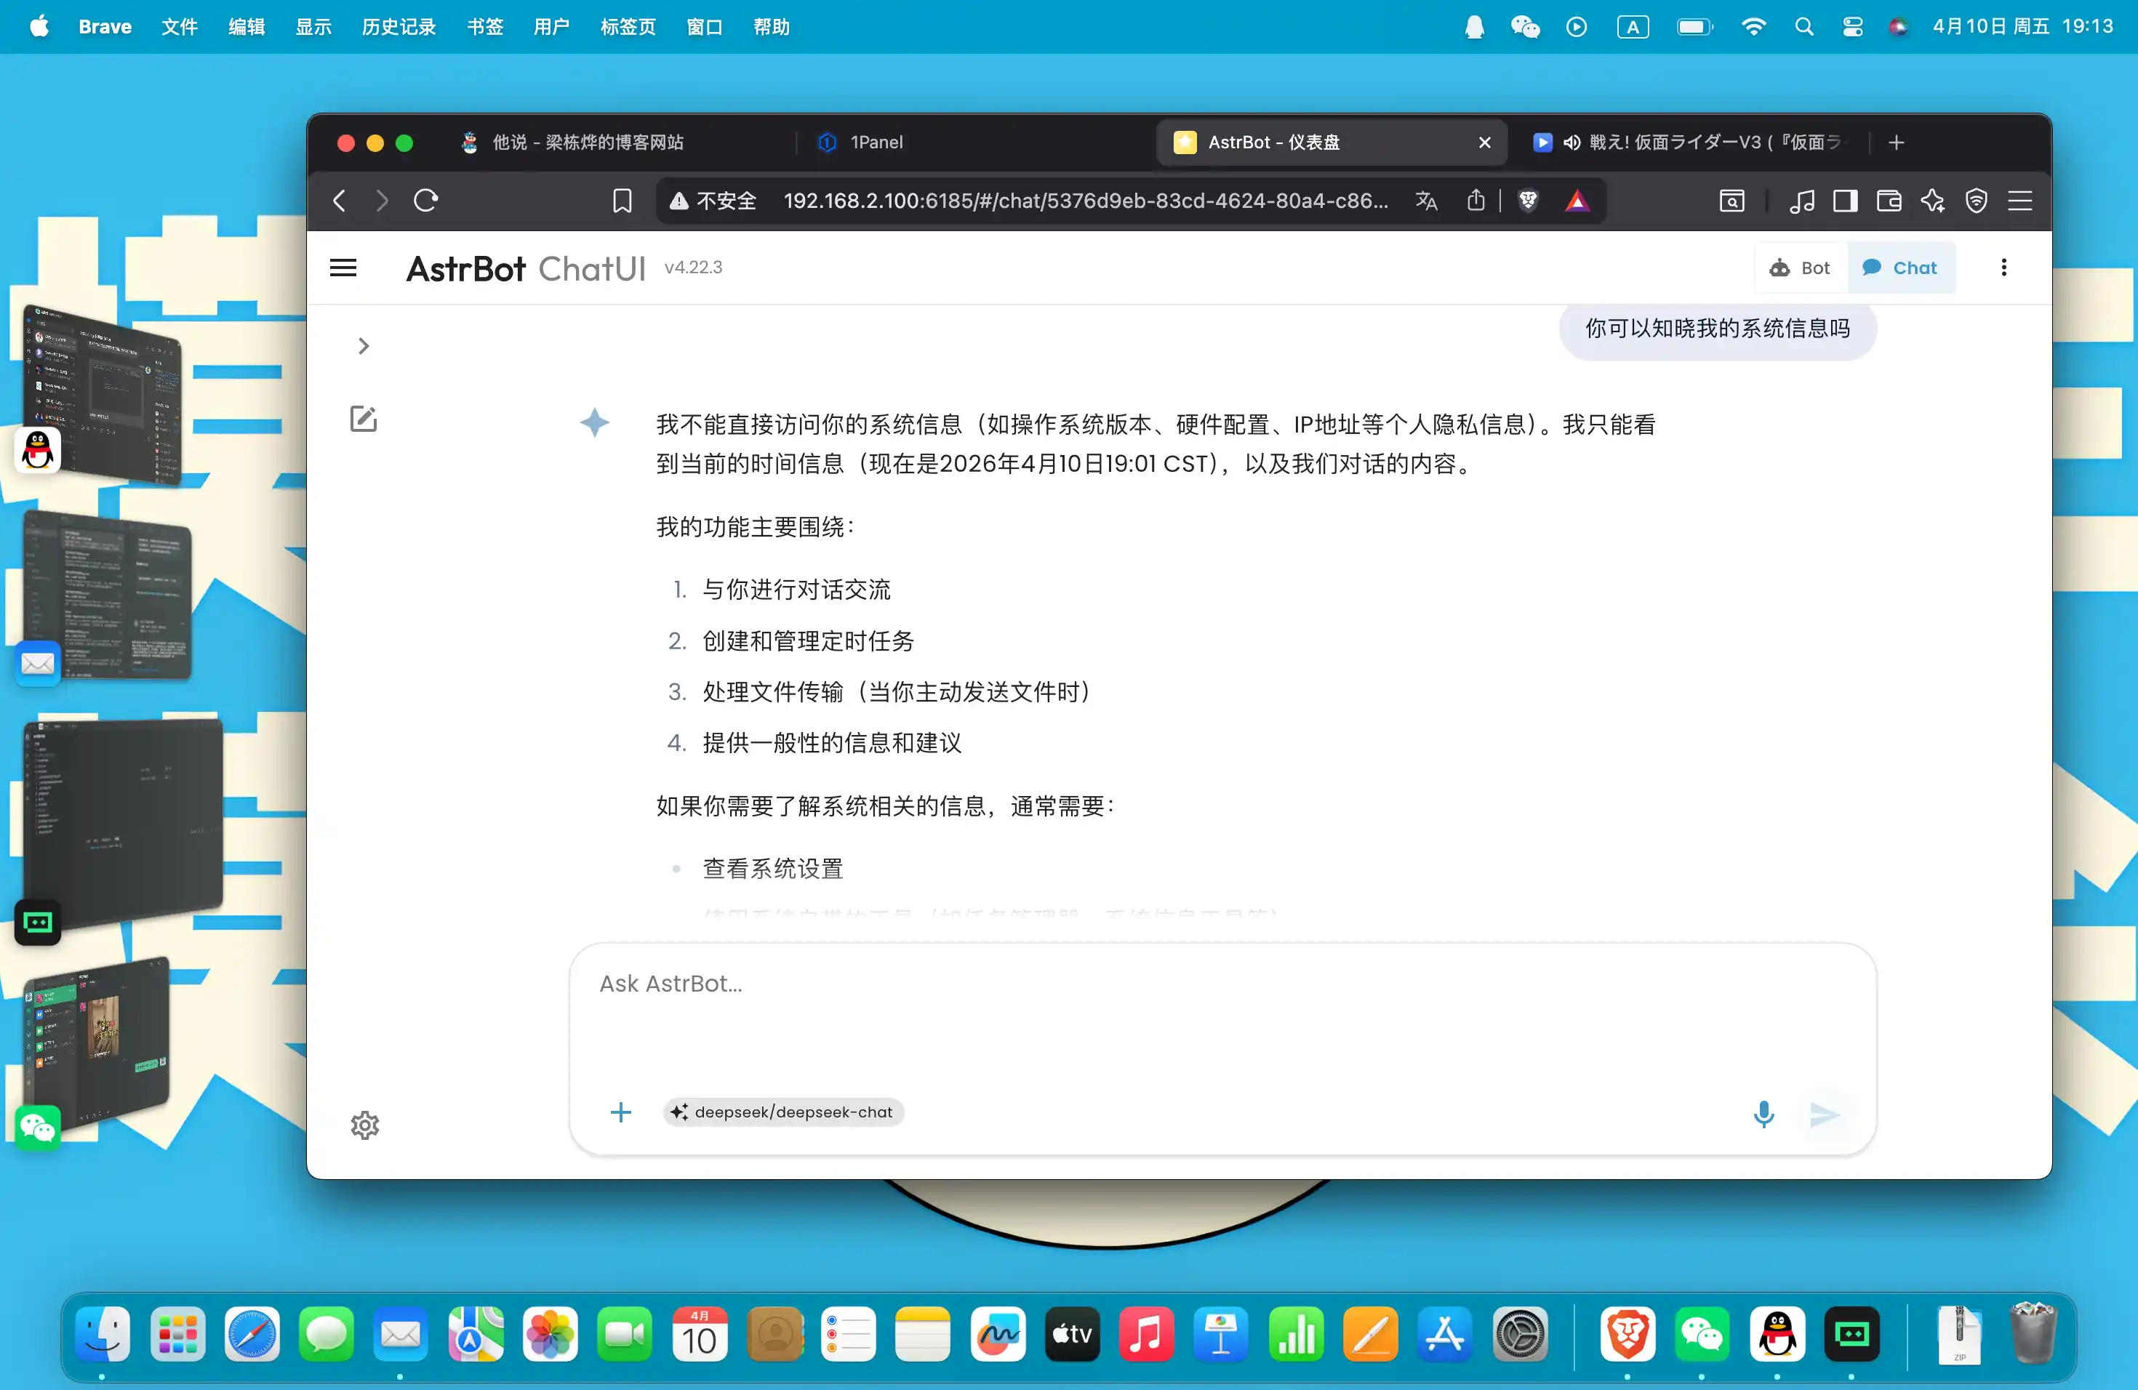Open the deepseek/deepseek-chat model selector

(x=783, y=1112)
